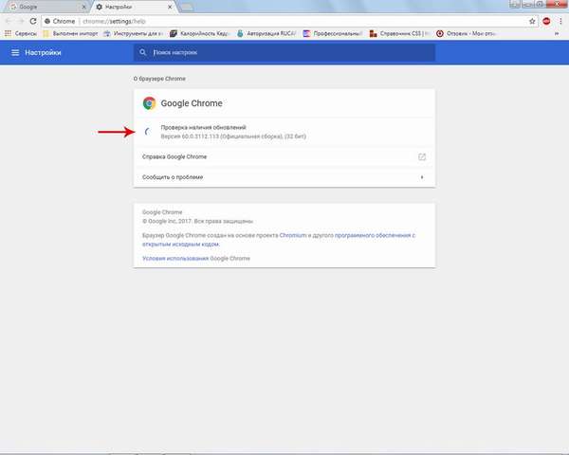Open the Профессиональный bookmark
Viewport: 569px width, 455px height.
pos(333,33)
